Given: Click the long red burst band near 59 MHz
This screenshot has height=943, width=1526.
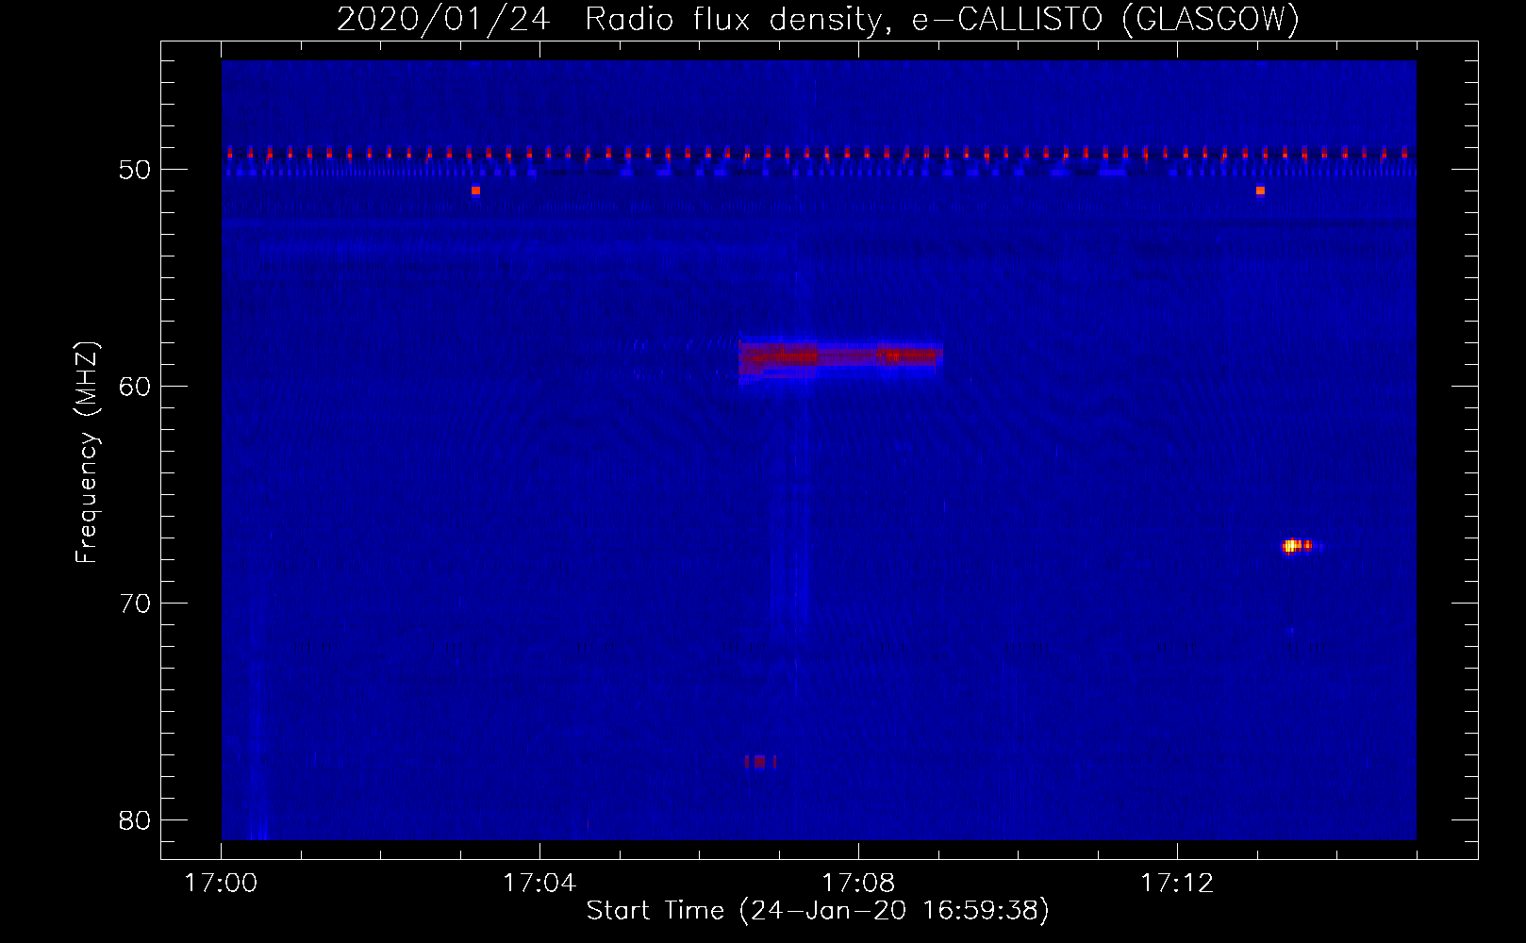Looking at the screenshot, I should (839, 358).
